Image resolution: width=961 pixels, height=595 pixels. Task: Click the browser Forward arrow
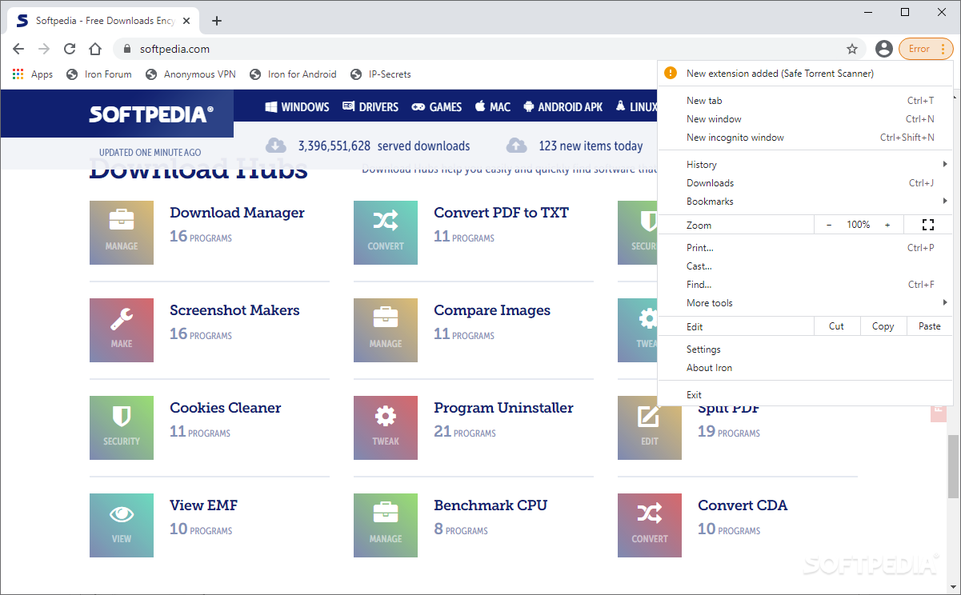coord(44,49)
